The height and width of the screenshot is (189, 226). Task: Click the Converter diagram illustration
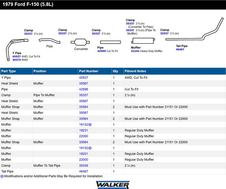[80, 42]
